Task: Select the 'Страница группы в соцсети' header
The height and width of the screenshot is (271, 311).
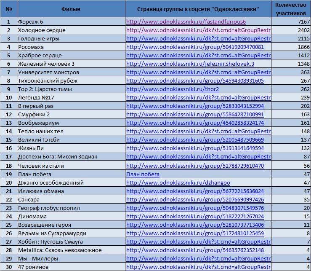Action: [198, 9]
